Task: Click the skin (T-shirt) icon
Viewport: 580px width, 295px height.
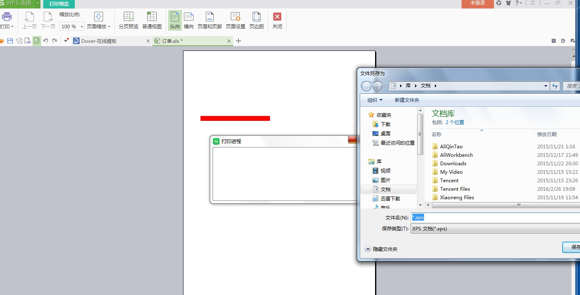Action: (x=508, y=3)
